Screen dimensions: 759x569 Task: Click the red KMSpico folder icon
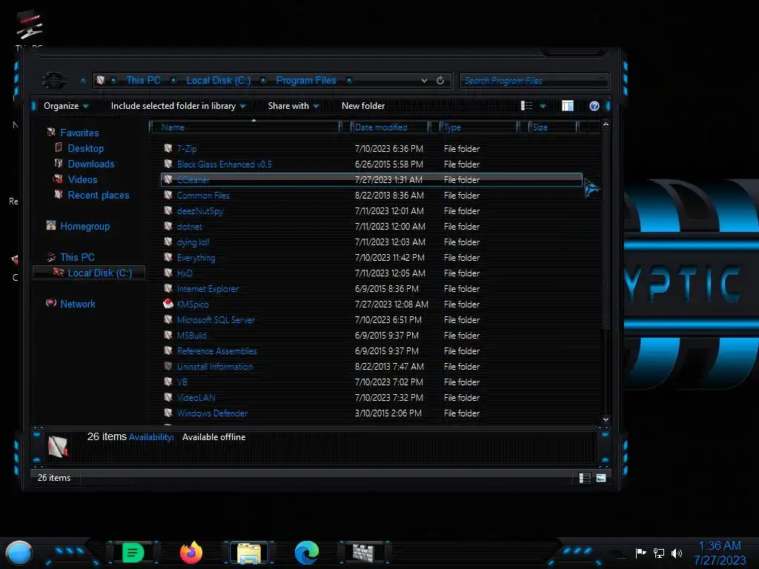pos(168,304)
